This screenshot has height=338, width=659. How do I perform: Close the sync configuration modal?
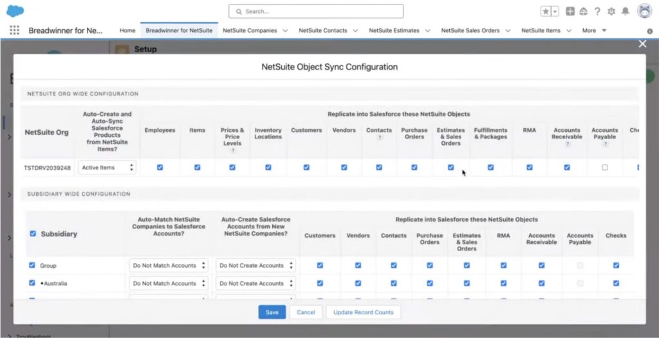coord(642,44)
